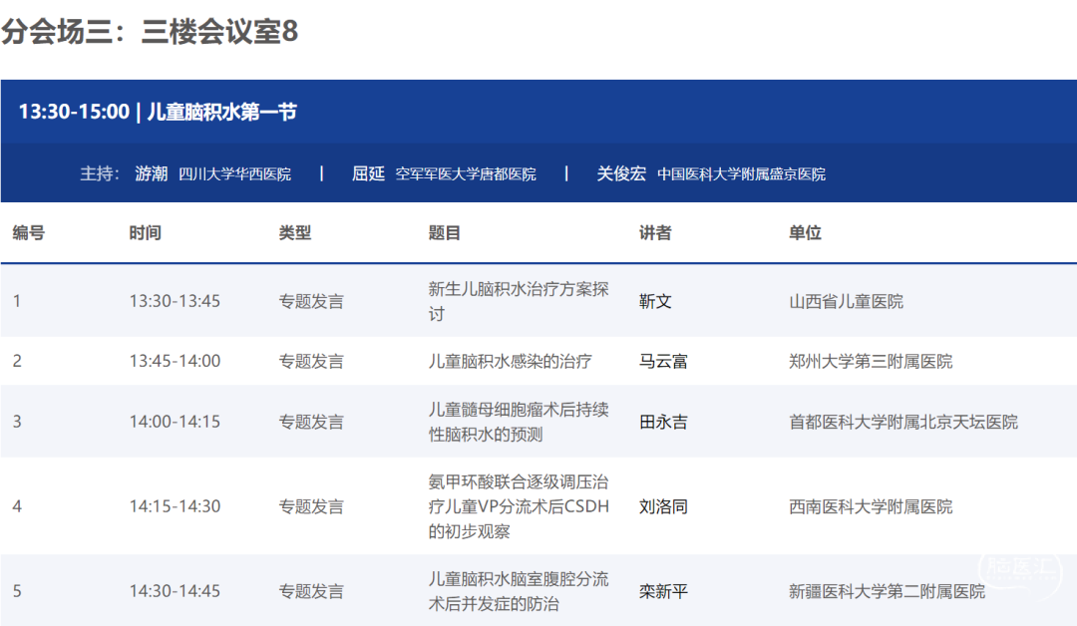Click the 时间 column header

(x=145, y=233)
